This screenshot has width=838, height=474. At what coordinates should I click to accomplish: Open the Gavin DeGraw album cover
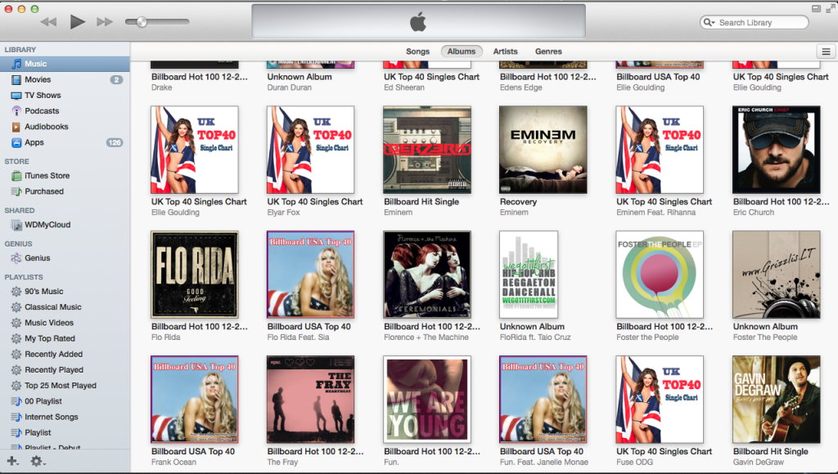pyautogui.click(x=776, y=400)
